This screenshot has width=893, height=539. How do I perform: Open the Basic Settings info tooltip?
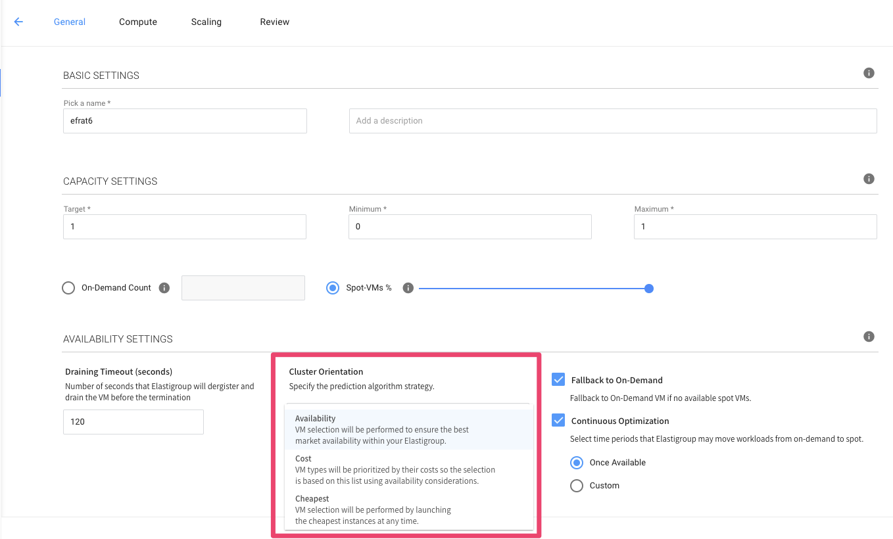click(x=869, y=73)
